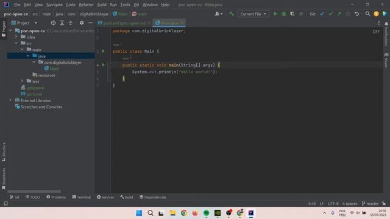
Task: Open the Project view selector dropdown
Action: (24, 23)
